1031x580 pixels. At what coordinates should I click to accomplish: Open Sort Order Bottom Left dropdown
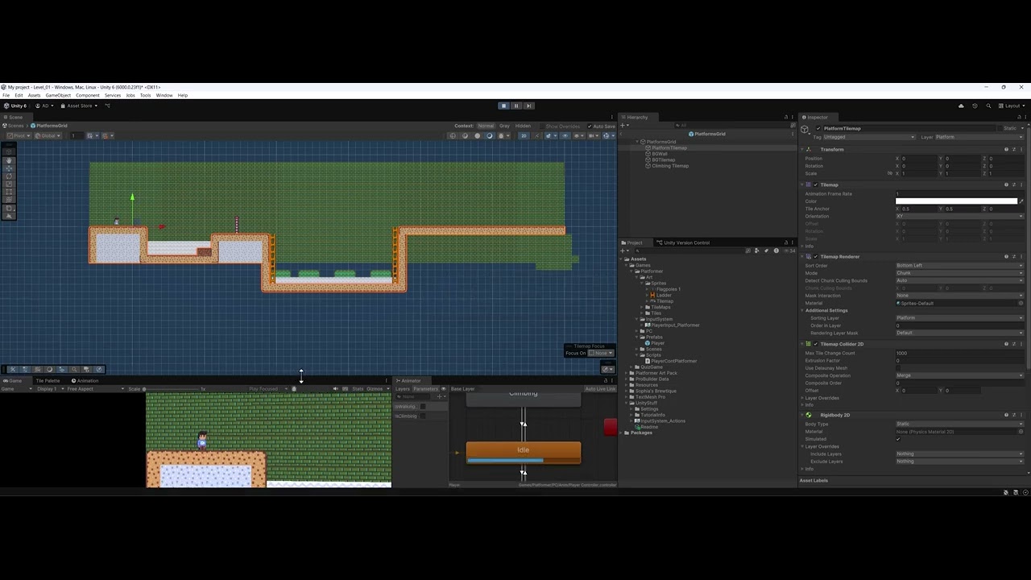[959, 265]
